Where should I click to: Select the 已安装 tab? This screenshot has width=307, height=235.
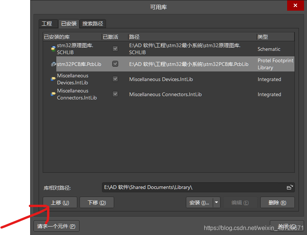pyautogui.click(x=69, y=24)
